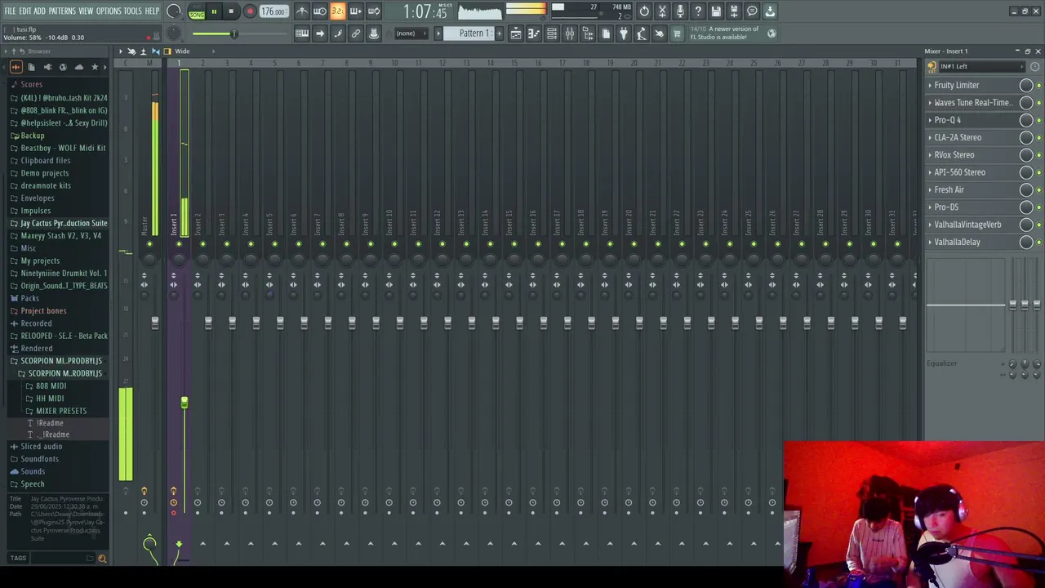This screenshot has height=588, width=1045.
Task: Adjust the Pro-Q 4 mix knob
Action: click(x=1026, y=120)
